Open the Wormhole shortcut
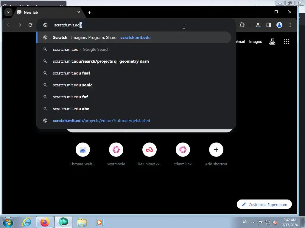The height and width of the screenshot is (228, 305). click(116, 154)
